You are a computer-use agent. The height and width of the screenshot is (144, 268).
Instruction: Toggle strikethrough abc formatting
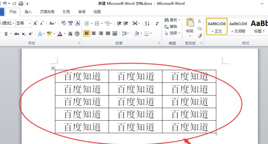coord(17,34)
